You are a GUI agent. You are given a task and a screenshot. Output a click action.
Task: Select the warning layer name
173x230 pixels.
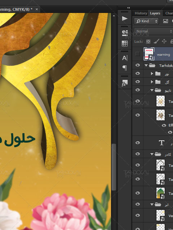163,55
